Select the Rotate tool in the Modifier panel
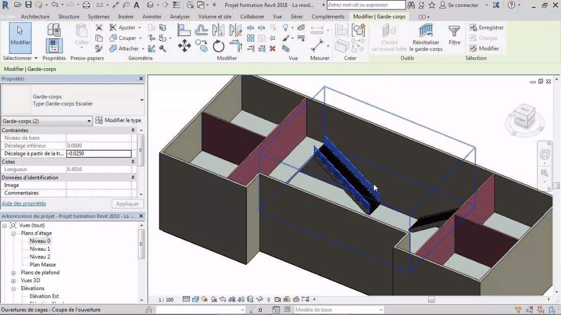561x315 pixels. tap(218, 47)
